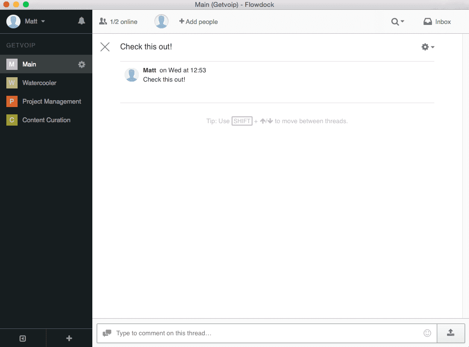This screenshot has width=469, height=347.
Task: Click Matt's profile avatar in sidebar
Action: (x=14, y=21)
